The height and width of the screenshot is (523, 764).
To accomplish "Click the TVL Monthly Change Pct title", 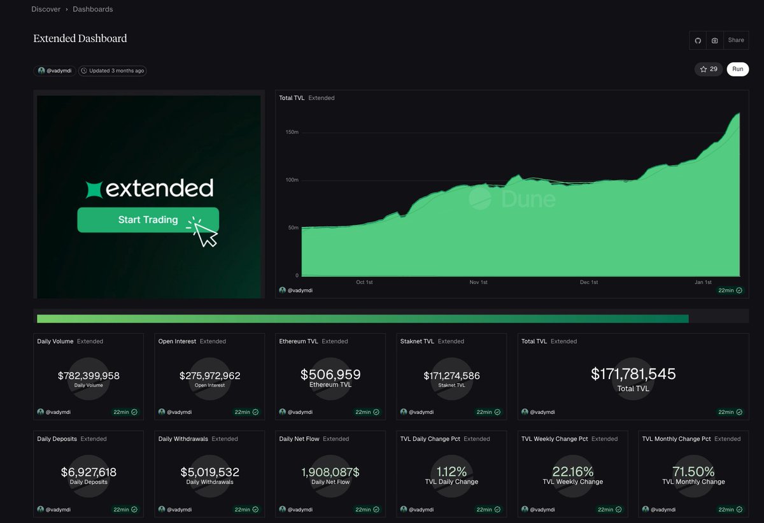I will (676, 439).
